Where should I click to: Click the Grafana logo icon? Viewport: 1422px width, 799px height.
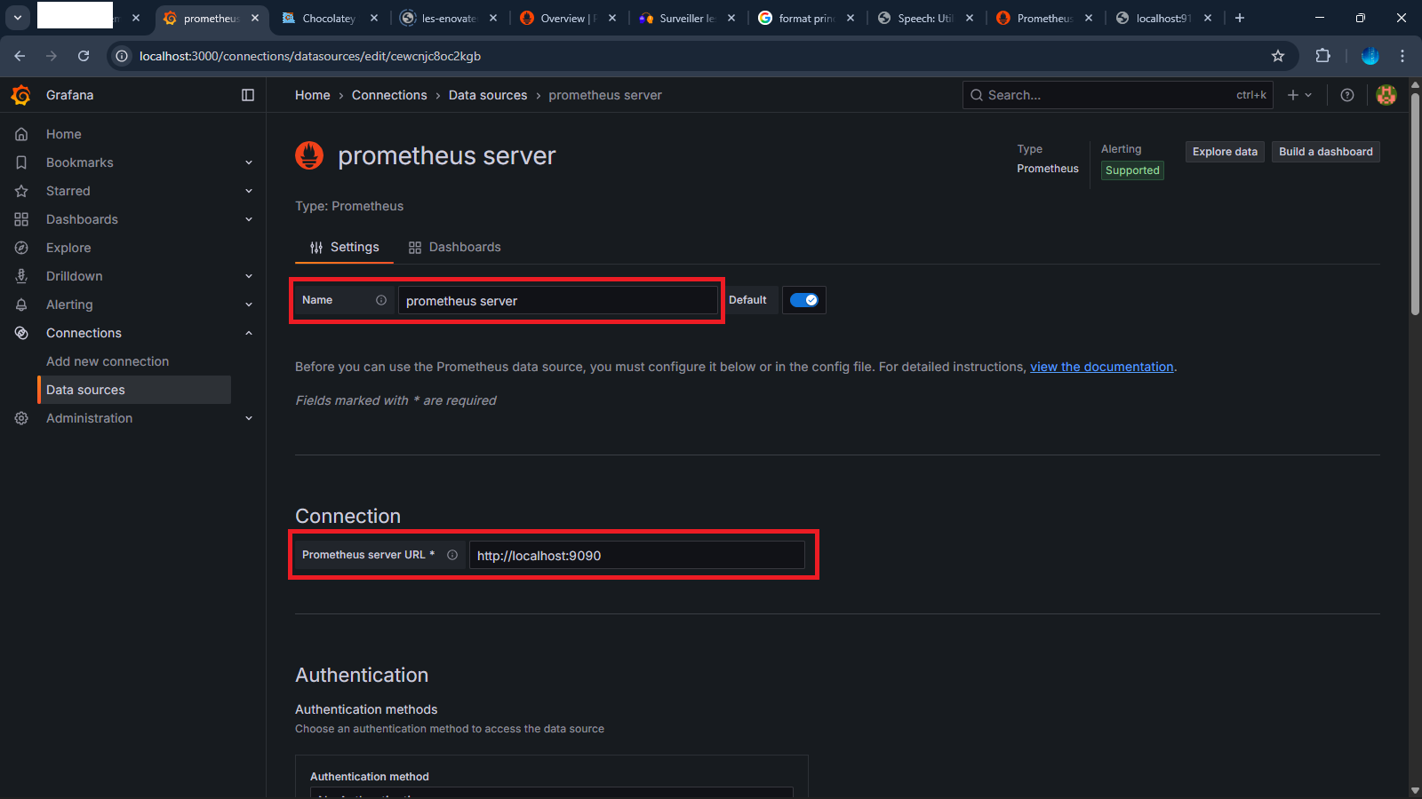[21, 95]
